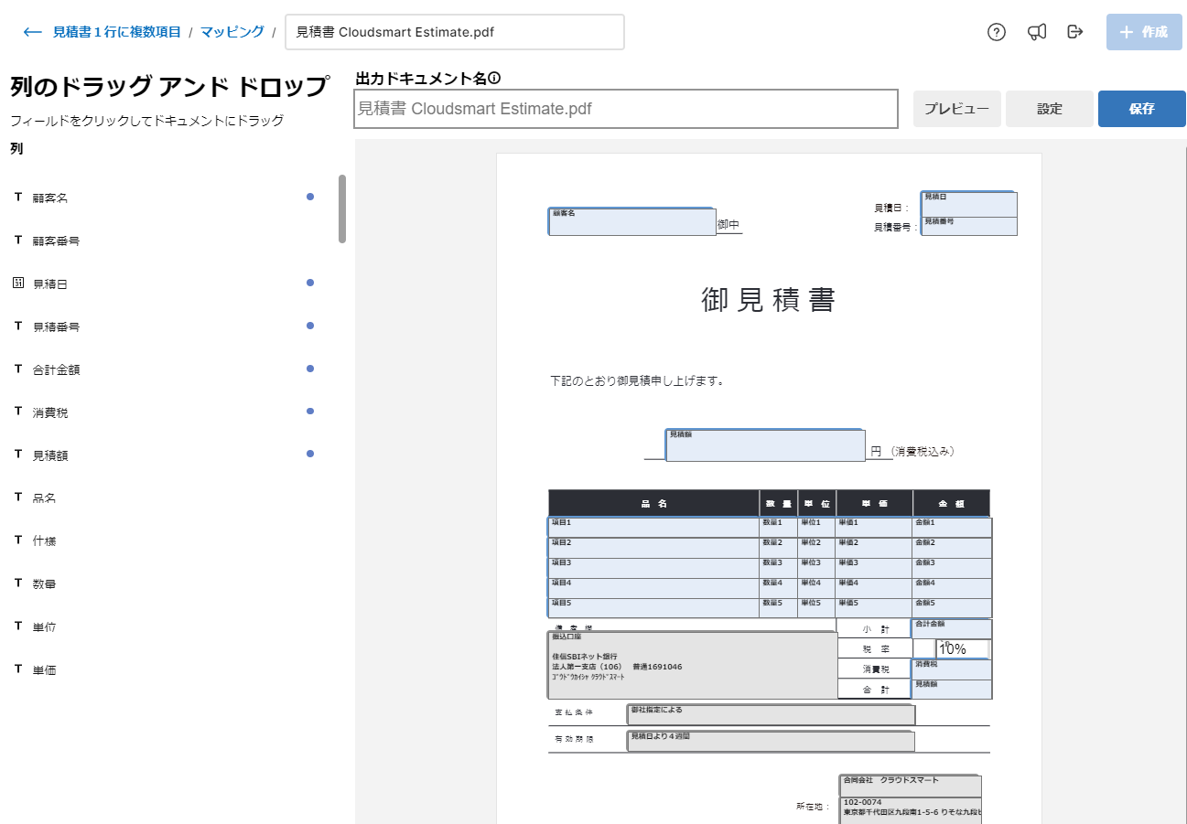Click the T icon of 仕様 column
Viewport: 1187px width, 824px height.
[17, 540]
